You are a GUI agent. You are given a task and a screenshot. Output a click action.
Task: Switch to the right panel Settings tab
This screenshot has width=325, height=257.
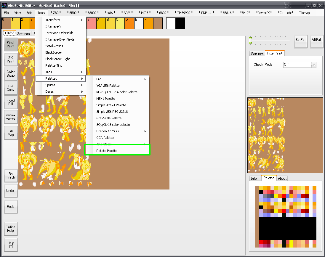(257, 54)
